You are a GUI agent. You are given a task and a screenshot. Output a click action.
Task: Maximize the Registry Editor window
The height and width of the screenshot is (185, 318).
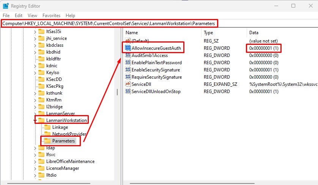(x=293, y=6)
